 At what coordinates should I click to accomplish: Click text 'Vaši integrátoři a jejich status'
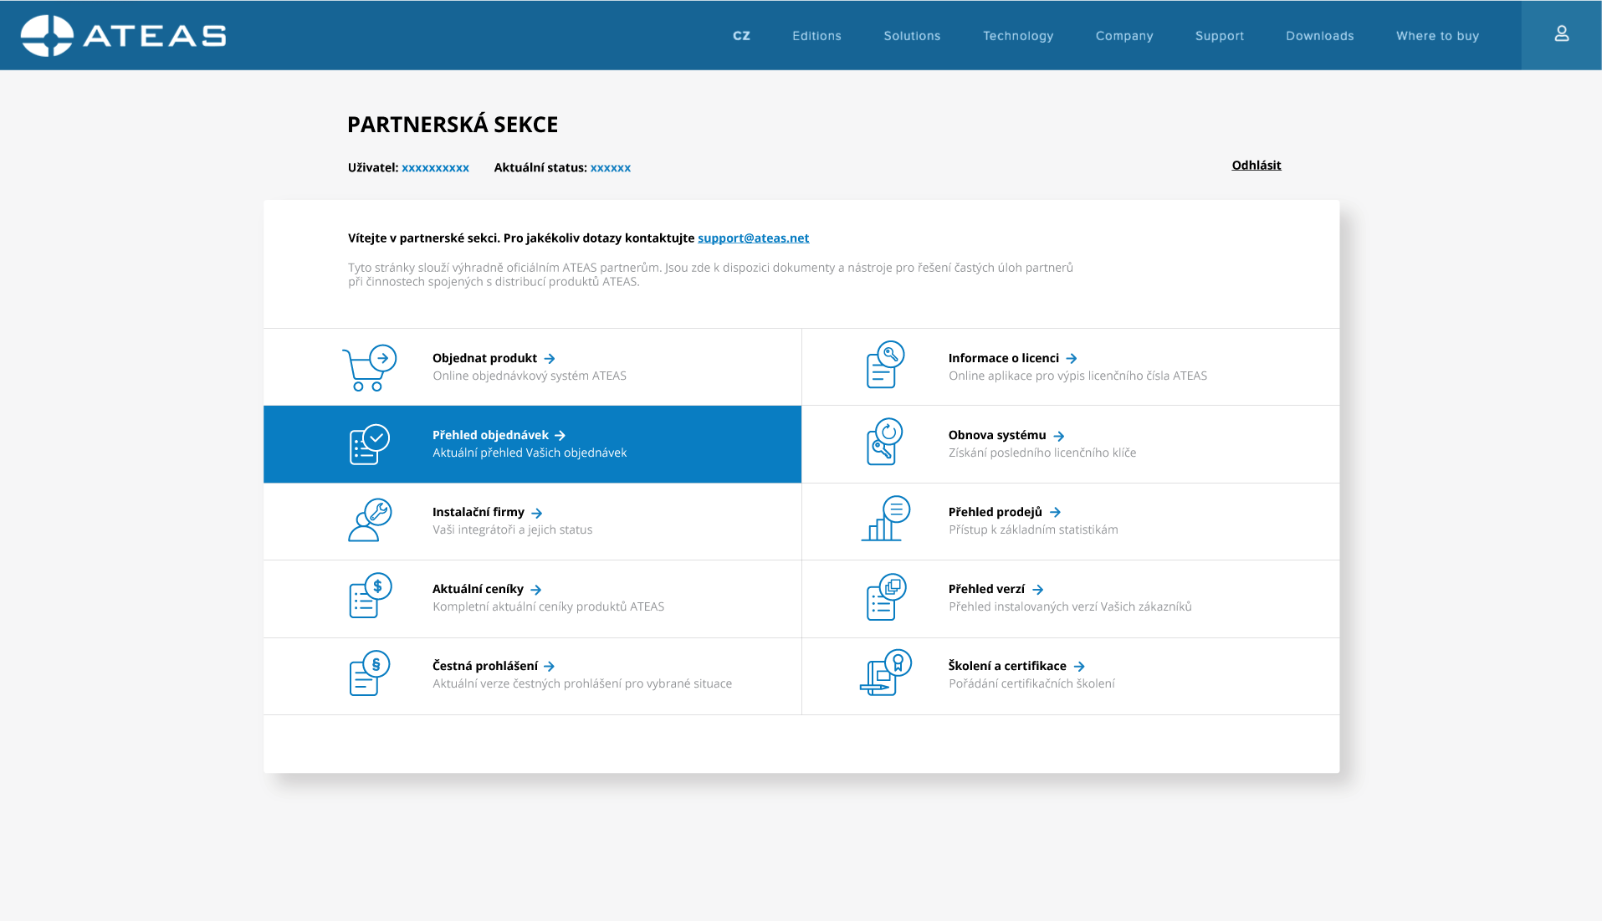(x=512, y=530)
